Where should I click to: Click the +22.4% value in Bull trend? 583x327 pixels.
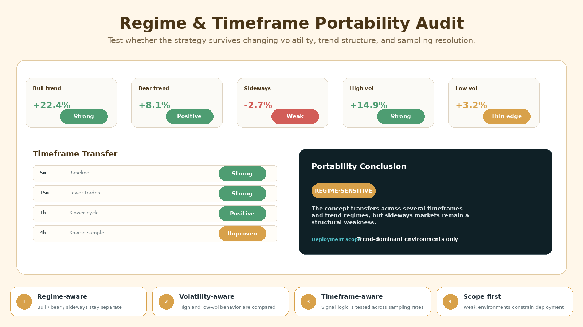click(51, 105)
